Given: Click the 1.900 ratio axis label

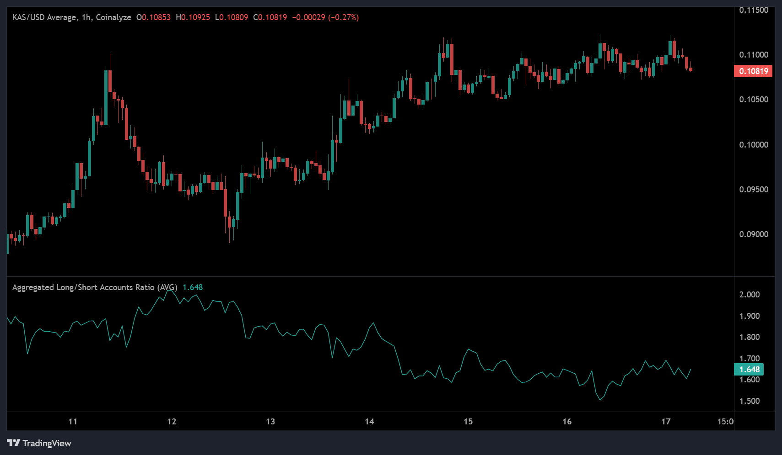Looking at the screenshot, I should 750,316.
